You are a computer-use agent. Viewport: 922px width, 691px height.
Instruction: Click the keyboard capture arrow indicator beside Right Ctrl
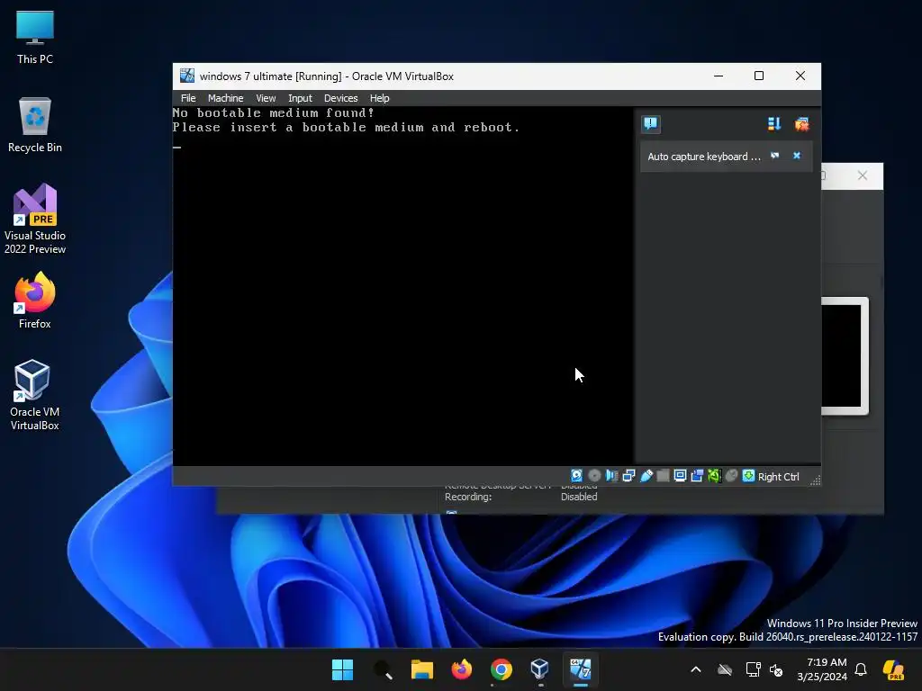(x=748, y=476)
